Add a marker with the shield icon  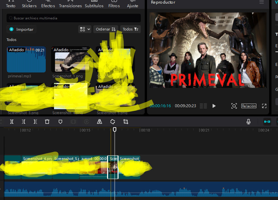click(60, 122)
